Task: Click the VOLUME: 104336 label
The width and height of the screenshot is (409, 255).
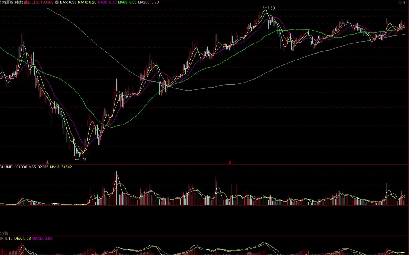Action: point(14,167)
